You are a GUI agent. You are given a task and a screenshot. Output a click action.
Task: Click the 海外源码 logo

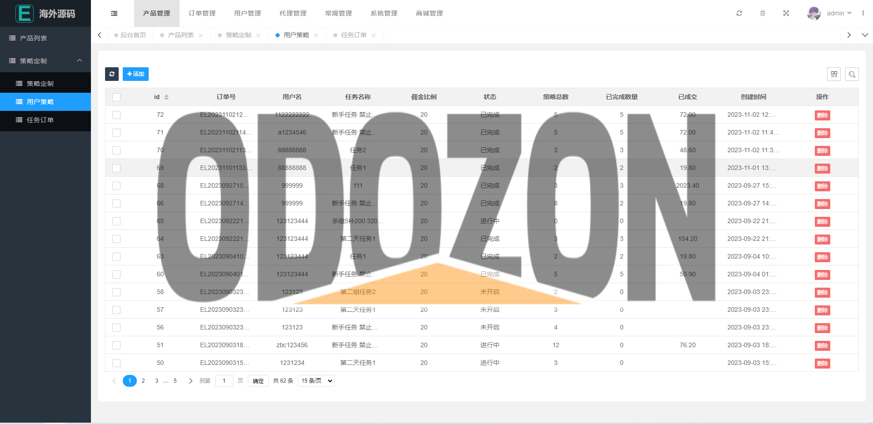[x=45, y=14]
